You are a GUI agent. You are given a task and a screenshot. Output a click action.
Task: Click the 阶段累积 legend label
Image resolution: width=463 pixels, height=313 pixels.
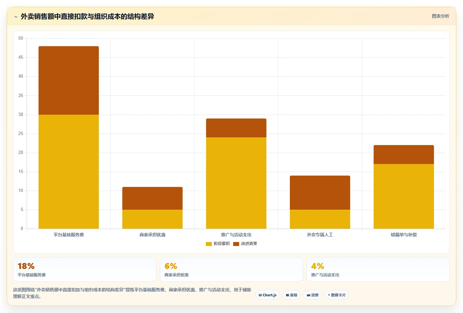(x=222, y=244)
